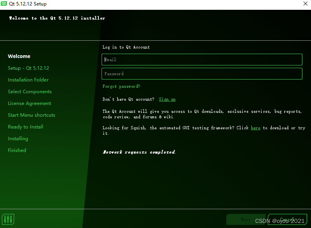
Task: Follow the Sign up link
Action: 167,99
